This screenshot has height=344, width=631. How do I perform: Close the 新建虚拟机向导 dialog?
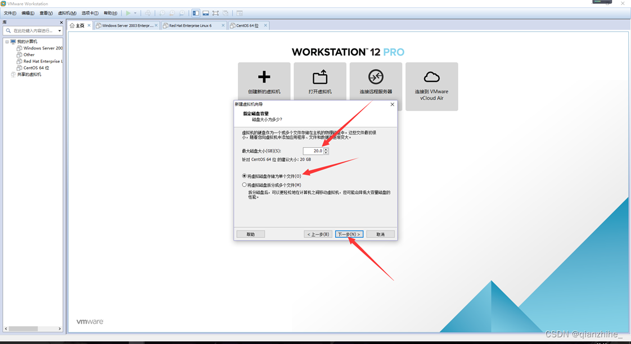pos(393,104)
